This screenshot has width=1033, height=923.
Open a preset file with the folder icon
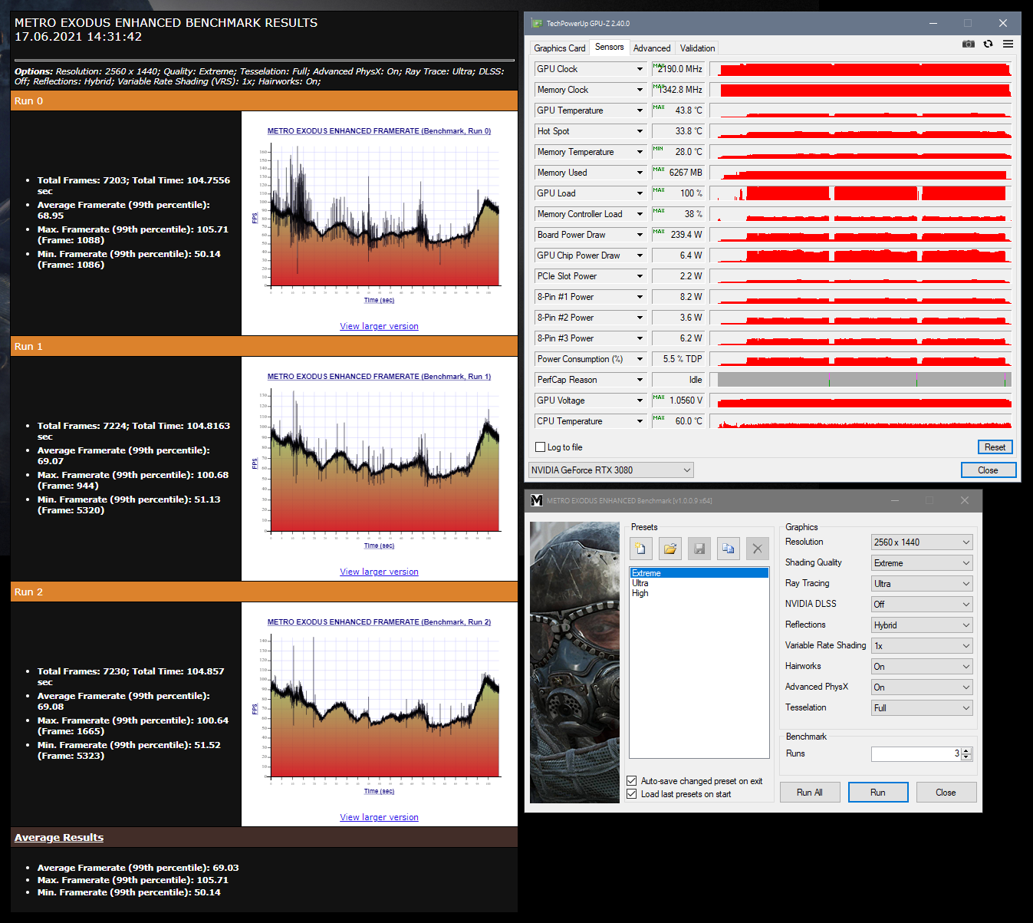(669, 549)
